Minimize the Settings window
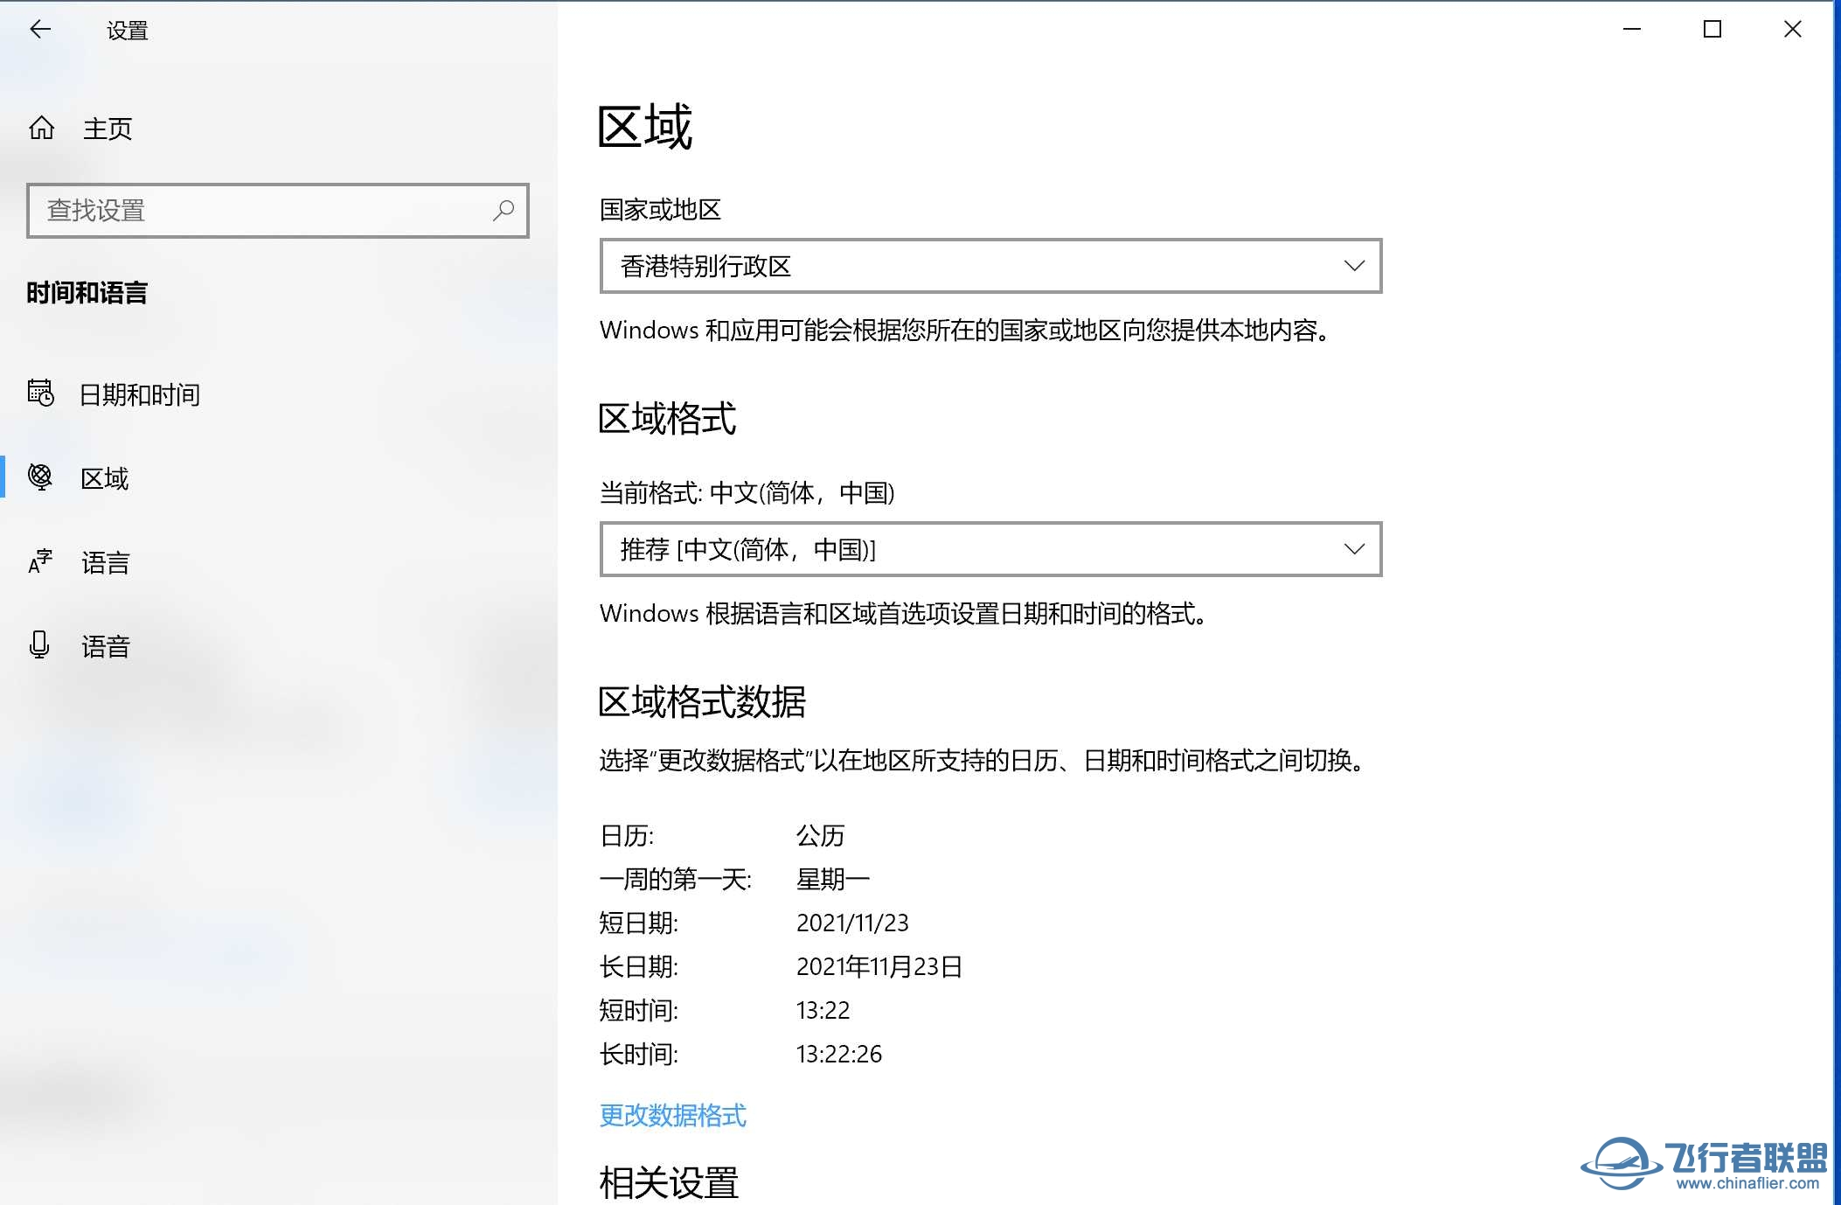Image resolution: width=1841 pixels, height=1205 pixels. (x=1632, y=30)
